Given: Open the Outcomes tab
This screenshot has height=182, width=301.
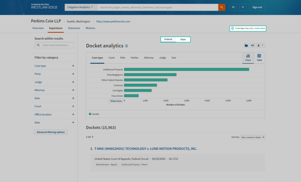Looking at the screenshot, I should tap(74, 28).
